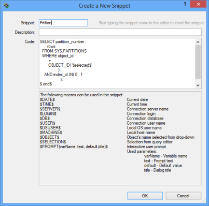Screen dimensions: 209x206
Task: Click 'Connection login' description text
Action: pyautogui.click(x=141, y=114)
